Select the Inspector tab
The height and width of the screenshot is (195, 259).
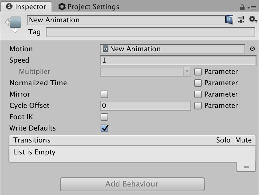tap(30, 6)
